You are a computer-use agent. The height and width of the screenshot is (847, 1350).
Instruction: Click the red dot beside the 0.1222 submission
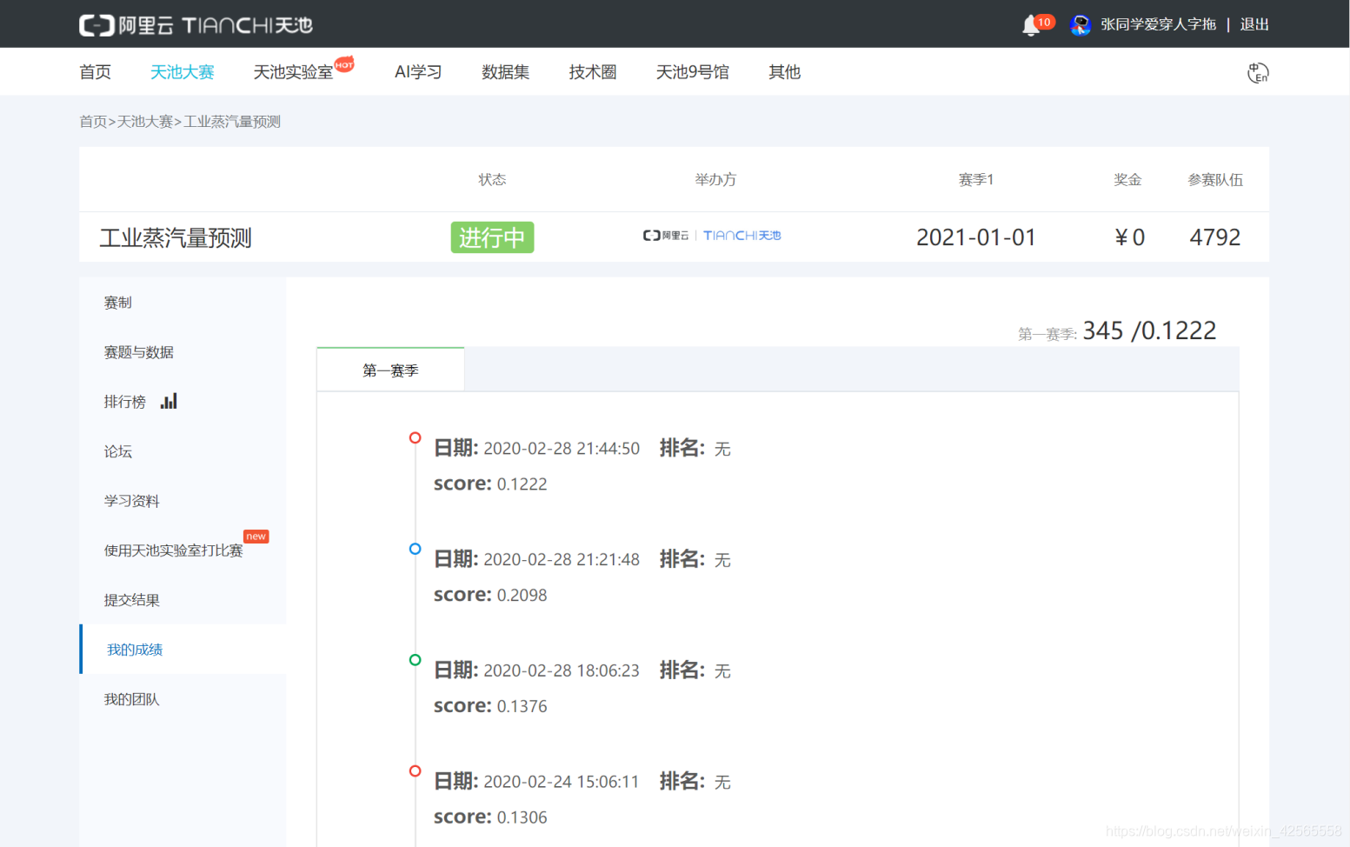[415, 437]
